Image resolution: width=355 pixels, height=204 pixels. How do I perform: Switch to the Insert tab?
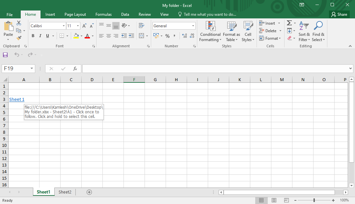click(x=50, y=14)
